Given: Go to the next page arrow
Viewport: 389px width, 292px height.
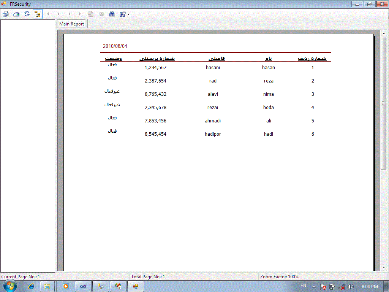Looking at the screenshot, I should (69, 14).
